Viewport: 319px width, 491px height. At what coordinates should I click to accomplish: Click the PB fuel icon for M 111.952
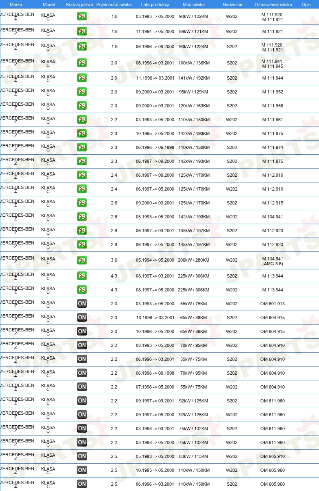click(x=82, y=92)
